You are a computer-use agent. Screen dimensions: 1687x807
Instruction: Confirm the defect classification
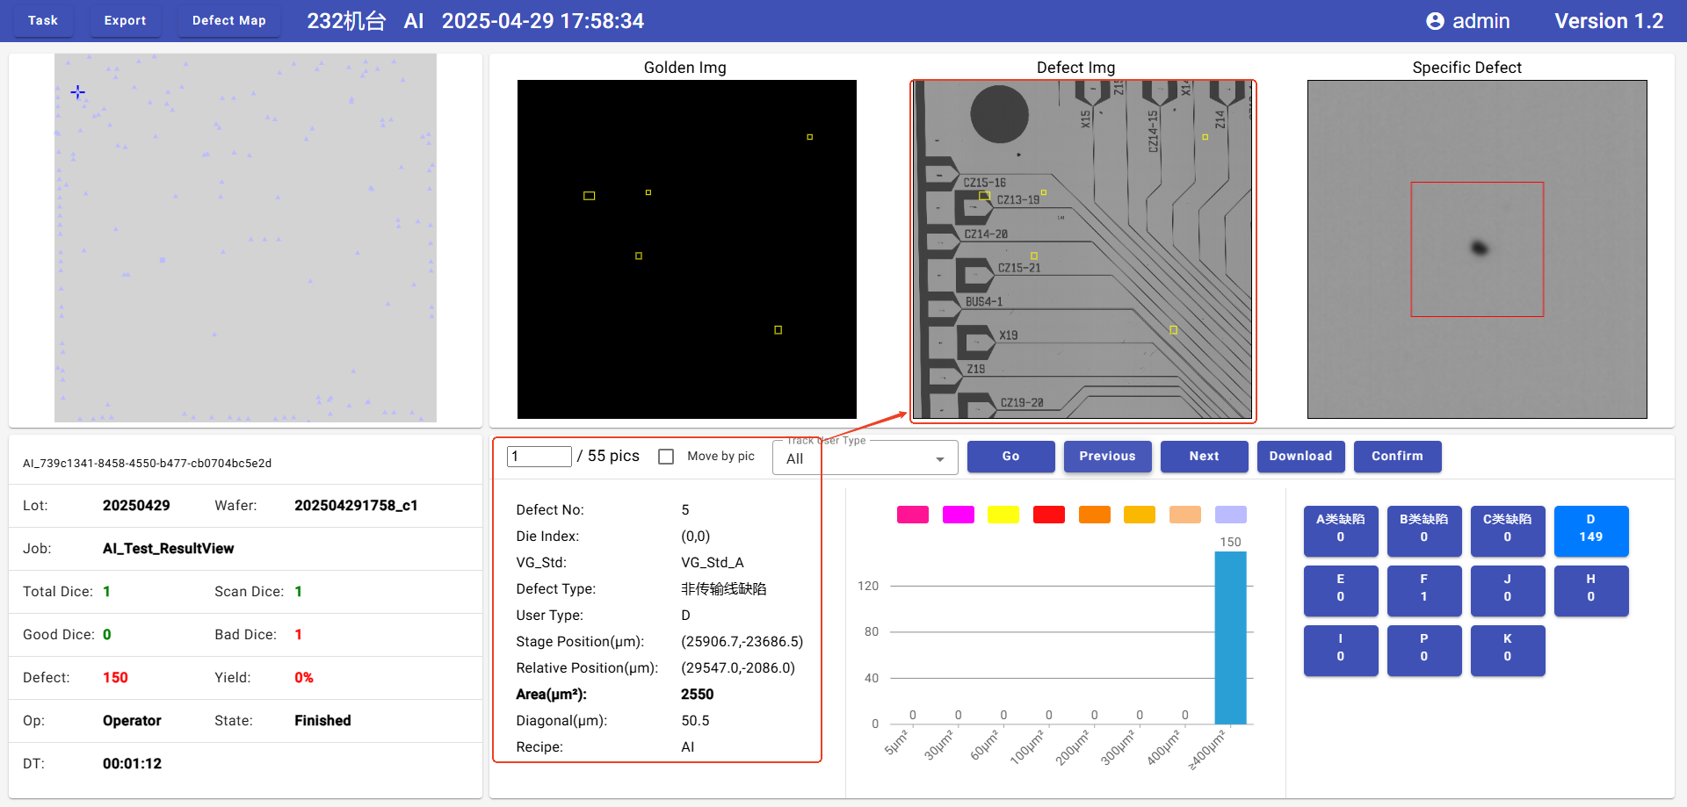point(1397,457)
